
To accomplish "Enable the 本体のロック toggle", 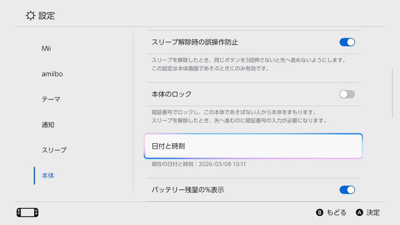I will click(x=347, y=94).
